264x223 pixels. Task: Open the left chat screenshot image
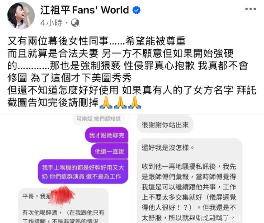tap(65, 168)
